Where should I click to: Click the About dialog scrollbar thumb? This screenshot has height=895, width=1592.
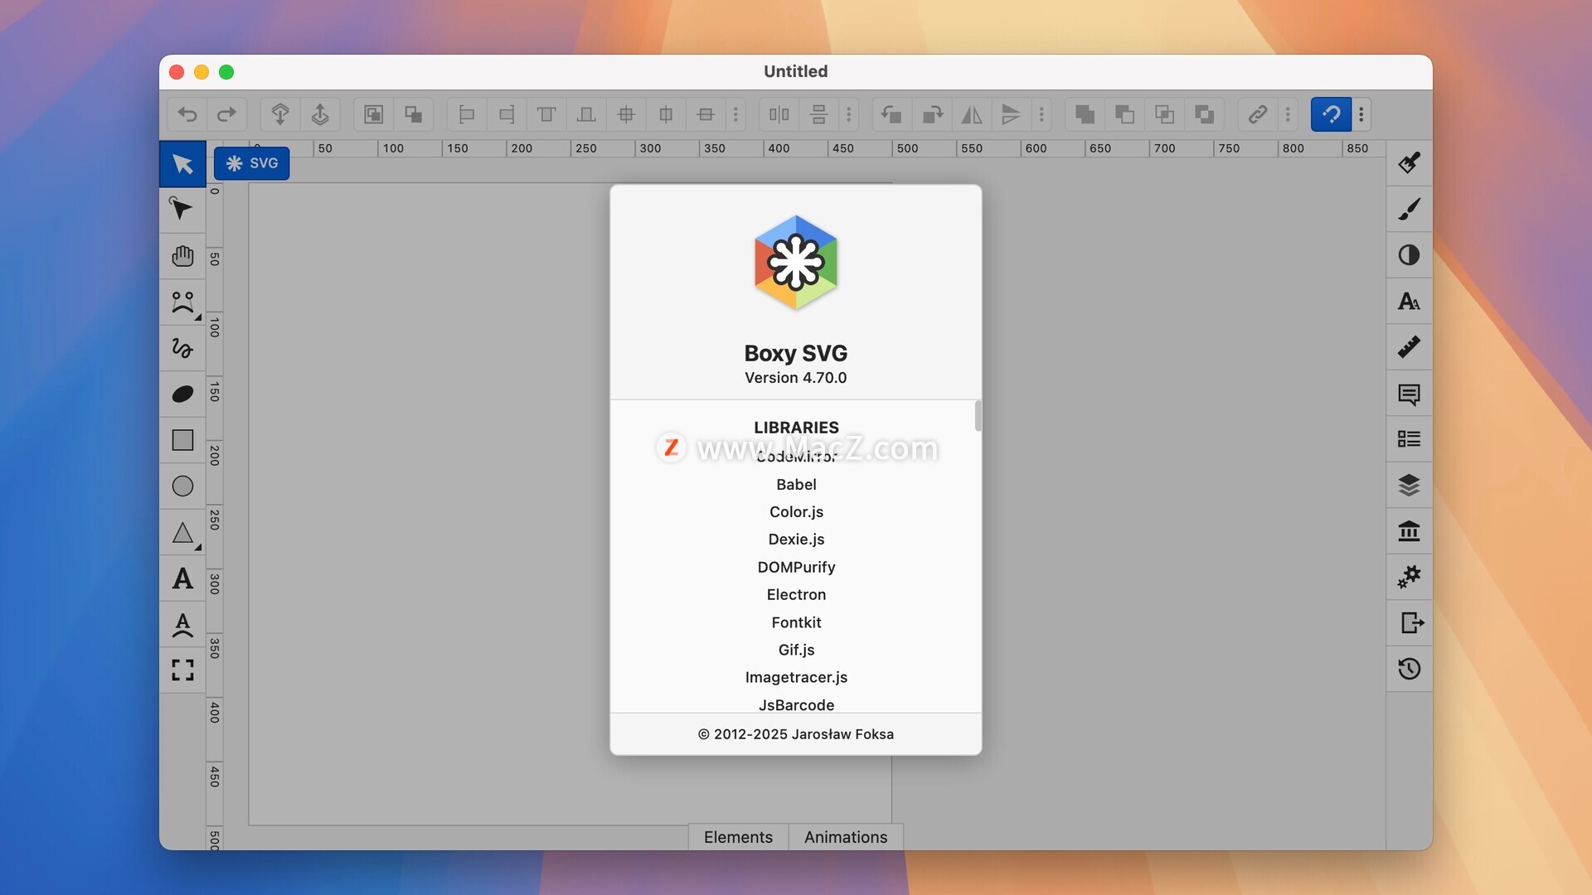coord(978,416)
